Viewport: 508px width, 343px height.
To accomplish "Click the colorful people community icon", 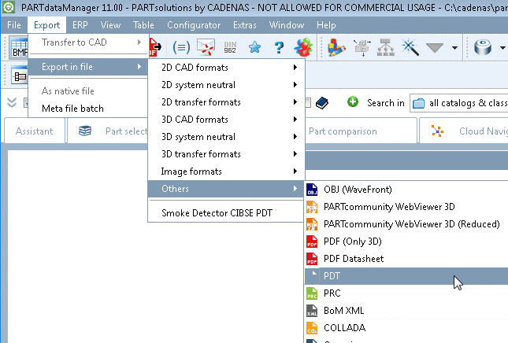I will (303, 47).
